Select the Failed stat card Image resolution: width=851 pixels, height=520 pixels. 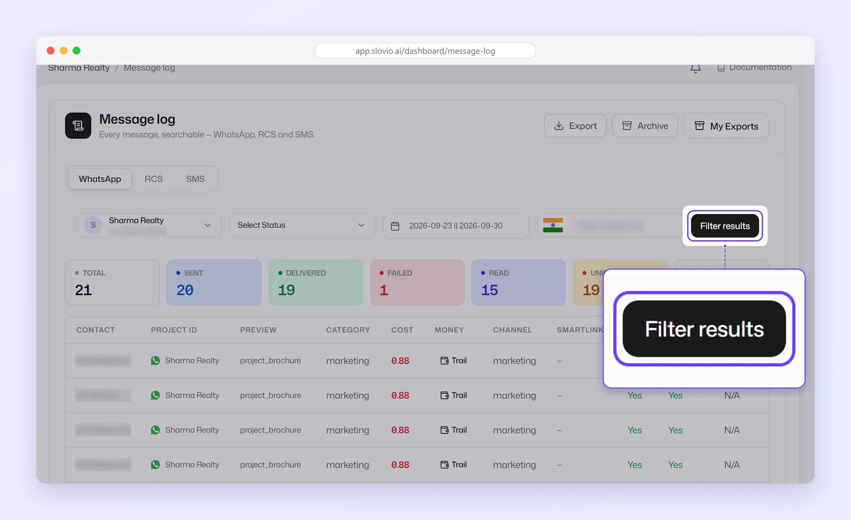point(418,283)
